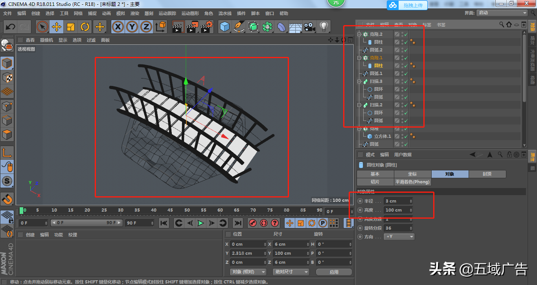Image resolution: width=537 pixels, height=285 pixels.
Task: Open the 方向 +Y dropdown
Action: 399,237
